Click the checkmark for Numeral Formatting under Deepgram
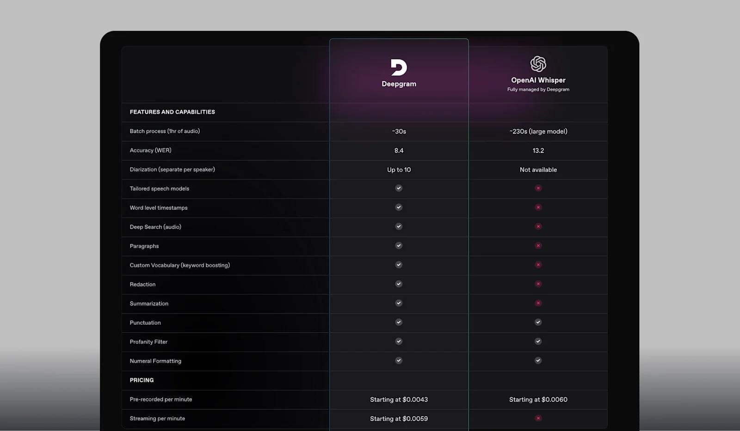The width and height of the screenshot is (740, 431). coord(399,360)
